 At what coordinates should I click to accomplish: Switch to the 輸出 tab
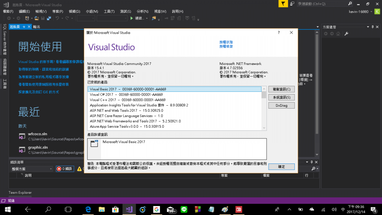[37, 27]
